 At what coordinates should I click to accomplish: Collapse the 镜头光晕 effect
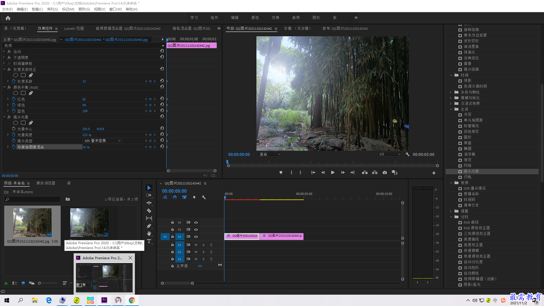tap(4, 117)
